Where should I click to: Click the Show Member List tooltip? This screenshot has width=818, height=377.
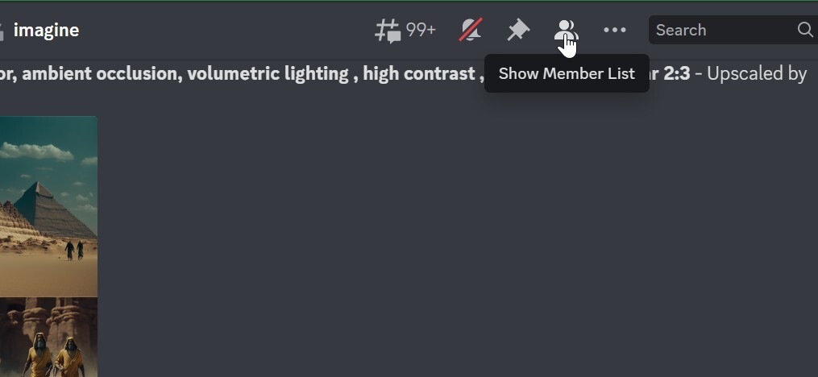point(567,73)
